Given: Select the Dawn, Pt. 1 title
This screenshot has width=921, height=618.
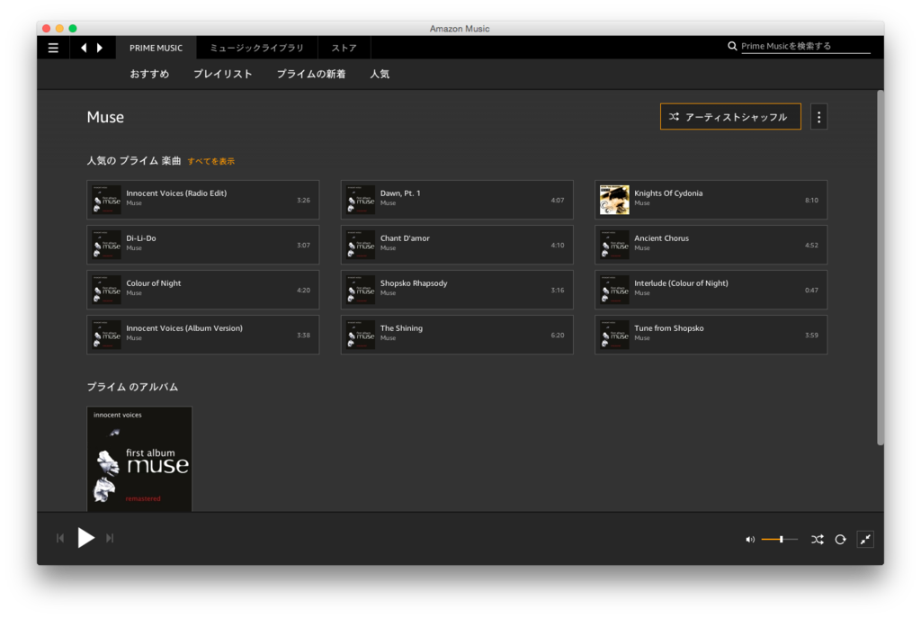Looking at the screenshot, I should click(400, 193).
